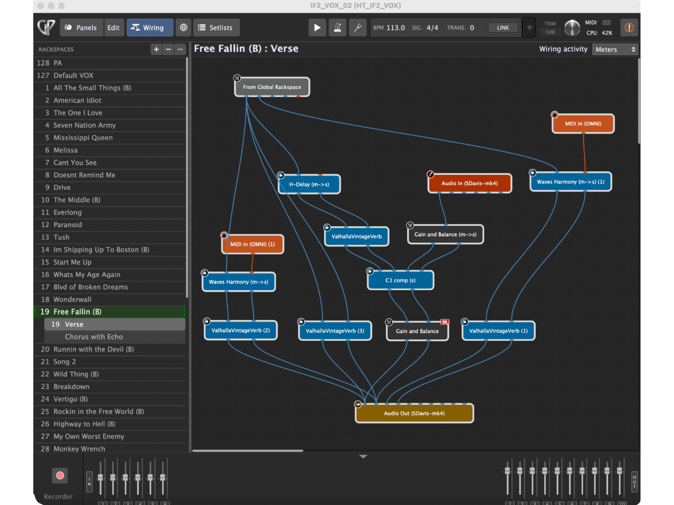This screenshot has width=674, height=505.
Task: Click the From Global Rackspace block
Action: point(272,87)
